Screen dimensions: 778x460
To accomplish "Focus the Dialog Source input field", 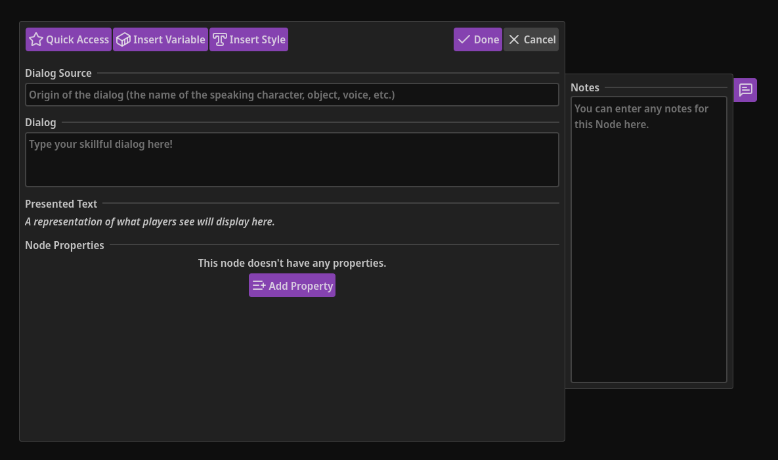I will tap(292, 95).
